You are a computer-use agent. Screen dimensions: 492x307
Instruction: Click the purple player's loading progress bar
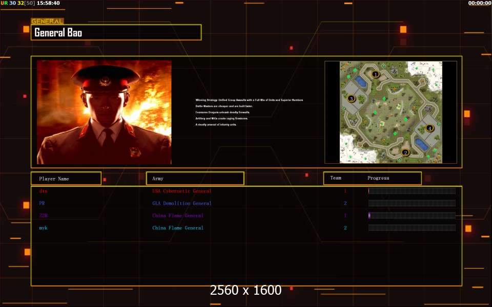click(x=412, y=216)
